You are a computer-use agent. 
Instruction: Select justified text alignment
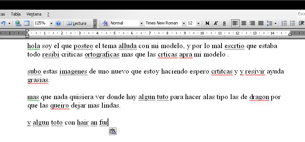tap(261, 23)
